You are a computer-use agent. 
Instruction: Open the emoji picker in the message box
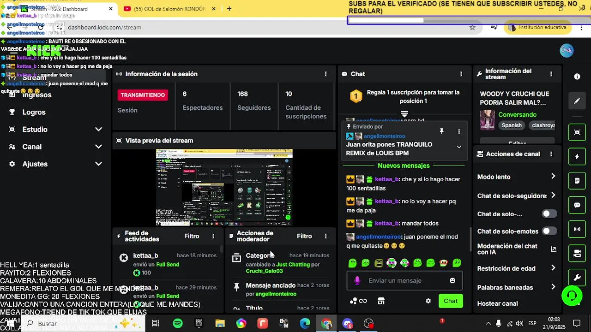[x=452, y=280]
